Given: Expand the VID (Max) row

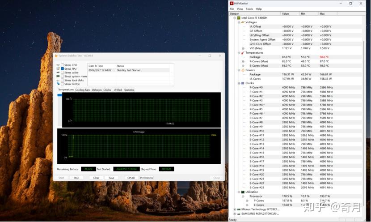Looking at the screenshot, I should (243, 48).
